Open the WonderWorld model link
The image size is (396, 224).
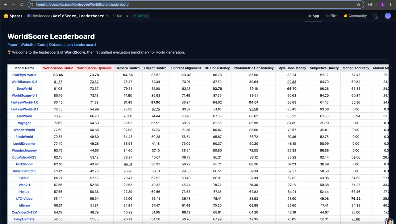point(24,130)
